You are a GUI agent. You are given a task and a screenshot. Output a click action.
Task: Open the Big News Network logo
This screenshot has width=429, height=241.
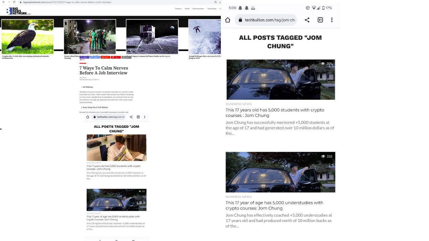(19, 11)
